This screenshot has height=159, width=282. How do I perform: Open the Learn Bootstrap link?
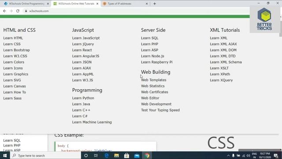(17, 50)
